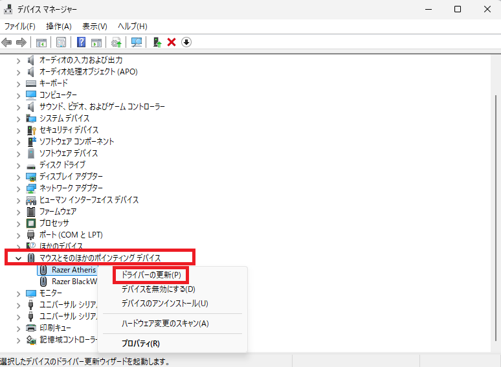Click the Back arrow toolbar icon
Viewport: 501px width, 367px height.
pos(6,42)
